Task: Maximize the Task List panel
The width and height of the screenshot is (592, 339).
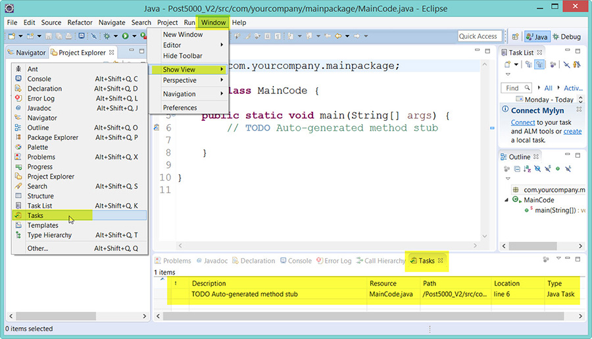Action: coord(578,51)
